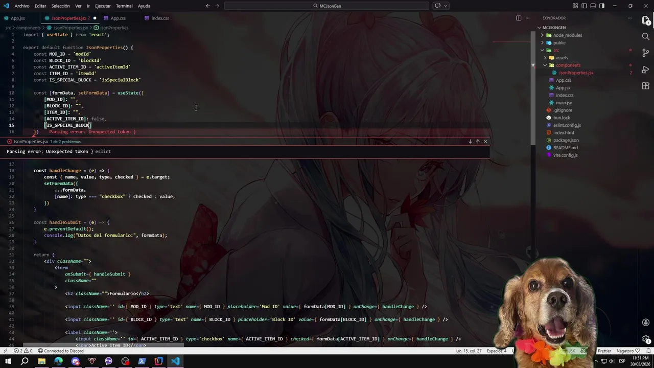This screenshot has width=654, height=368.
Task: Open editor more actions ellipsis menu
Action: [528, 18]
